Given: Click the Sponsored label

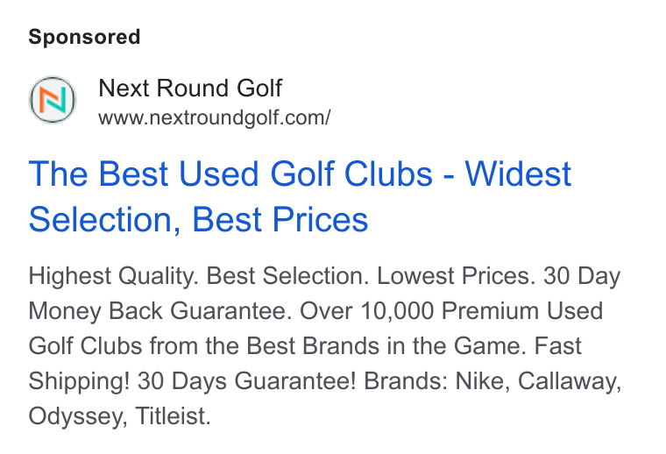Looking at the screenshot, I should tap(84, 37).
